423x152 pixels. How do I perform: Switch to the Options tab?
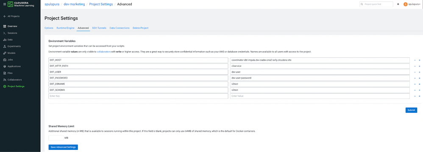(x=49, y=28)
